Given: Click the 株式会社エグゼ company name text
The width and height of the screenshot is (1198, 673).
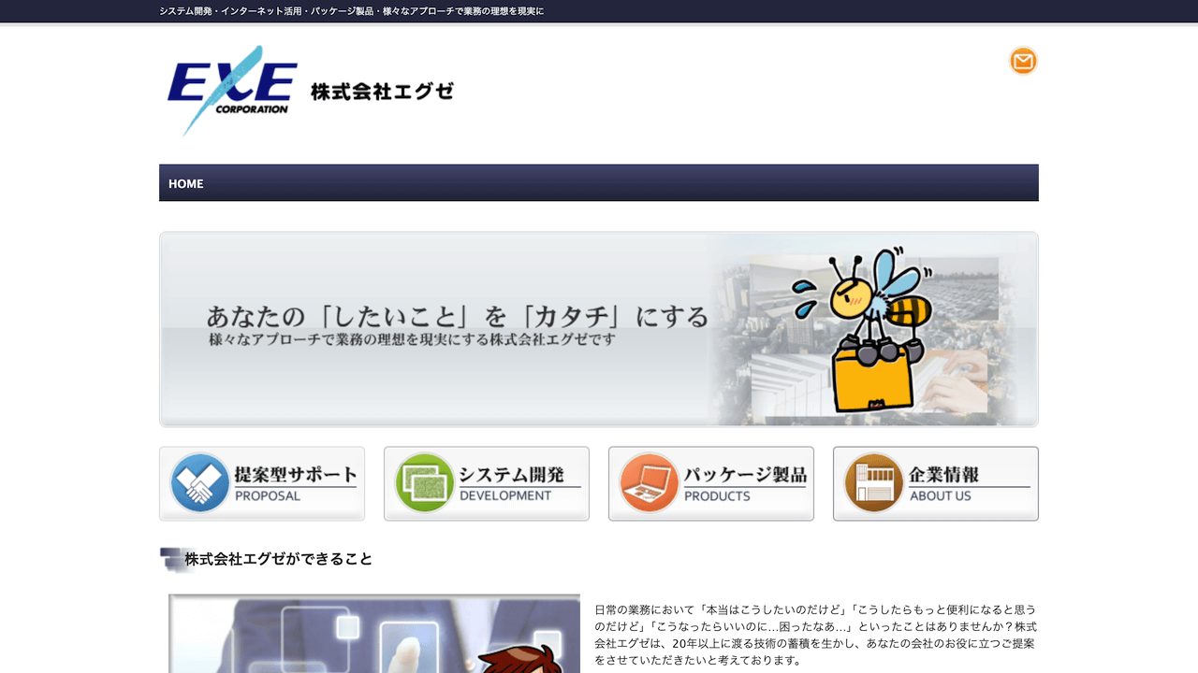Looking at the screenshot, I should pyautogui.click(x=380, y=92).
